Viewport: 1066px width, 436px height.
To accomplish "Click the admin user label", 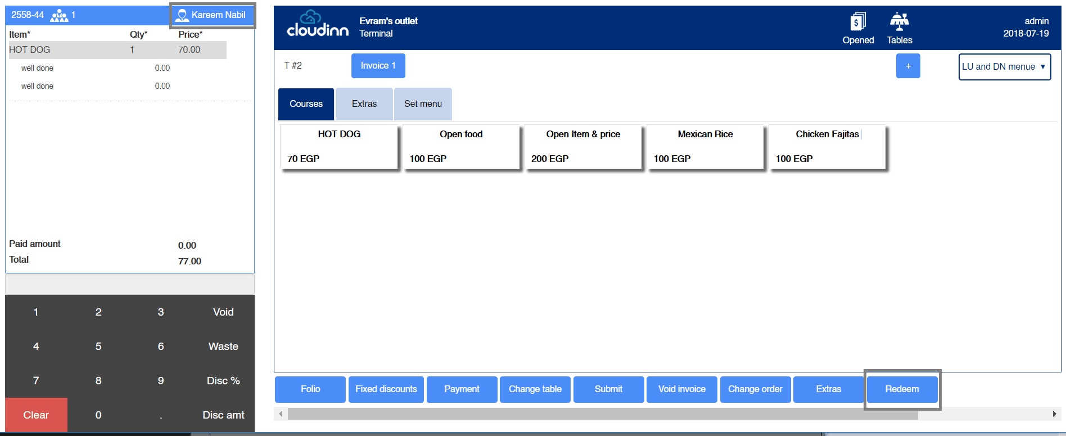I will tap(1037, 21).
